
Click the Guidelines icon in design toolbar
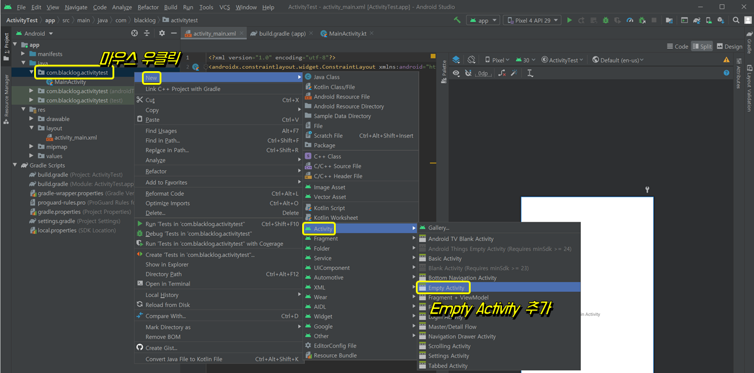click(x=530, y=73)
